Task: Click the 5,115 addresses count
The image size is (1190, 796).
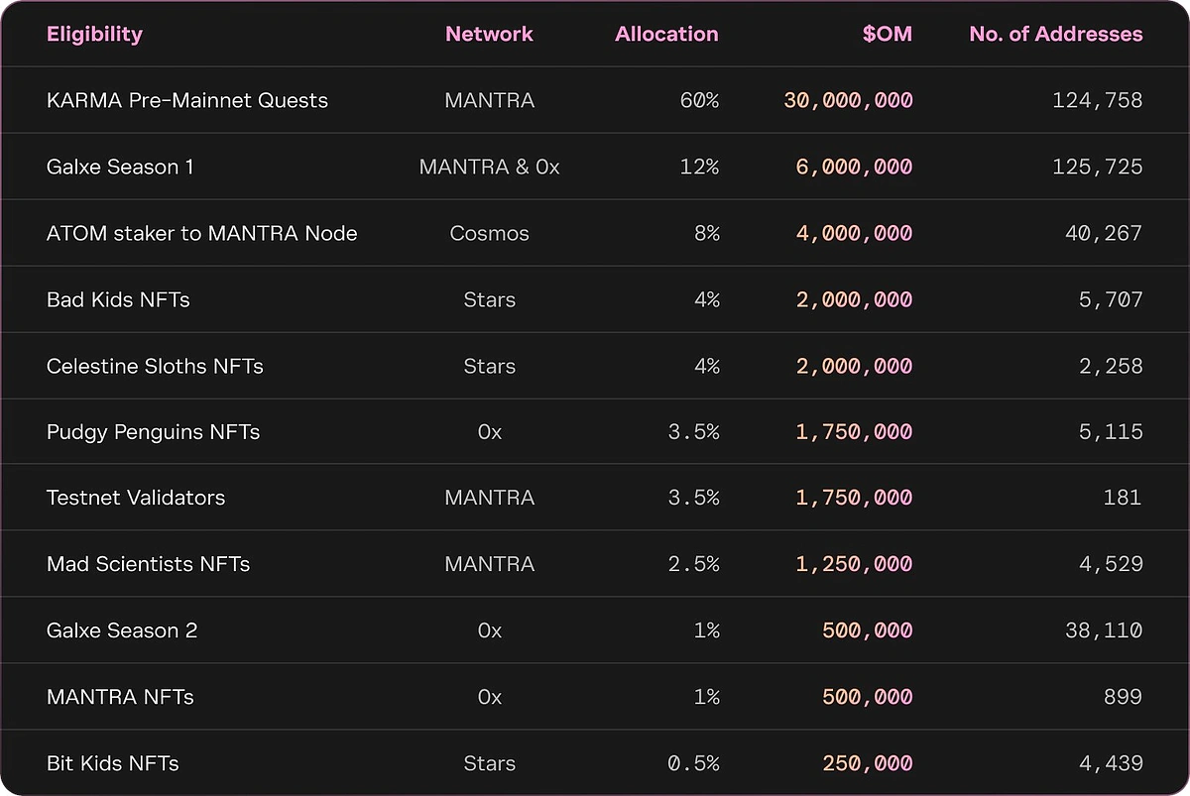Action: click(1111, 432)
